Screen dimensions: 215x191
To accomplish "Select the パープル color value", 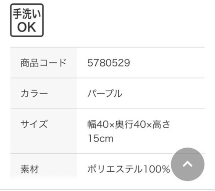I will (x=105, y=93).
